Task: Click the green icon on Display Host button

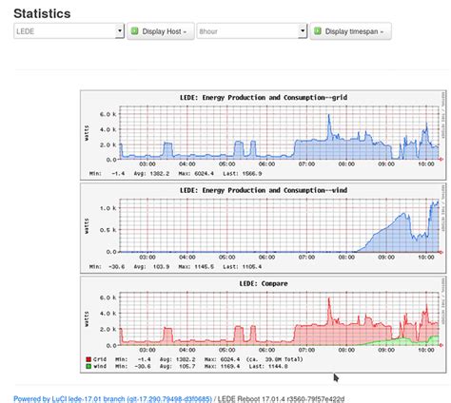Action: 134,31
